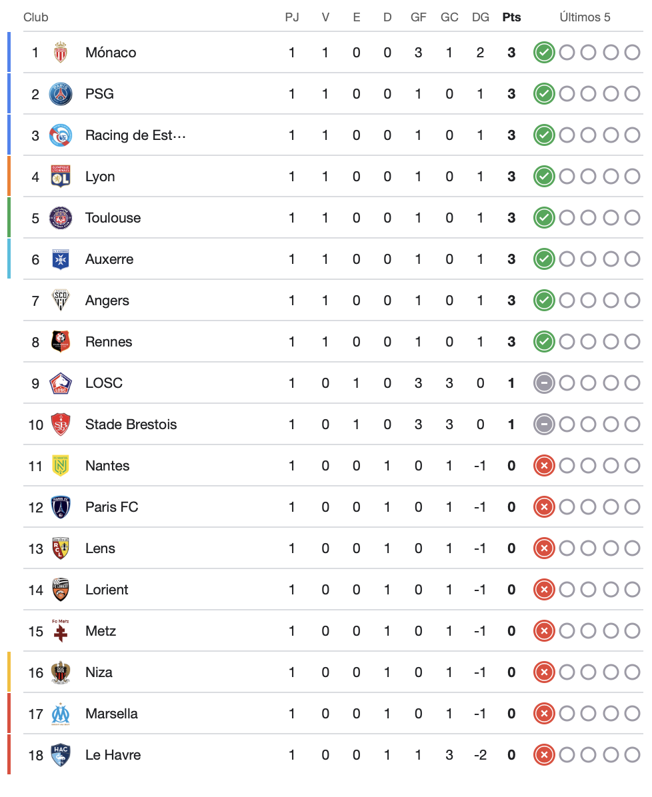Open the Stade Brestois team link
The height and width of the screenshot is (797, 652).
pos(131,424)
